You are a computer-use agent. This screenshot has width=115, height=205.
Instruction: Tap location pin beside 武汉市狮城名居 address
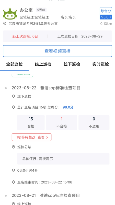[5, 24]
